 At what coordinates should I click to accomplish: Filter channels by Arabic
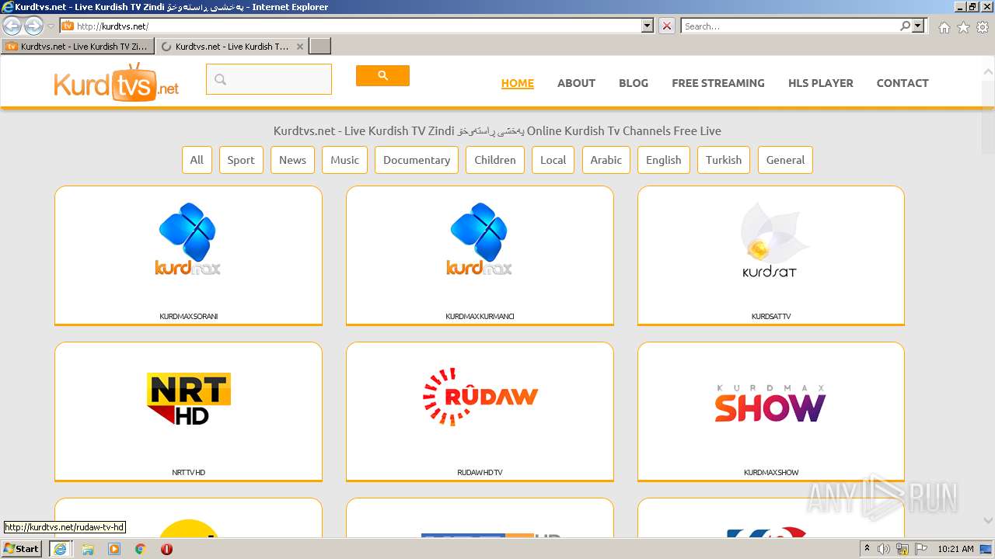click(606, 160)
